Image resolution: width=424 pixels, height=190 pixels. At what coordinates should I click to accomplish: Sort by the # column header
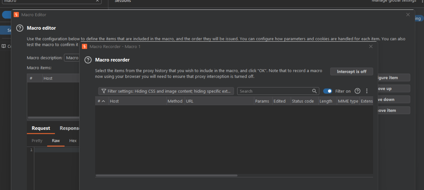[101, 101]
